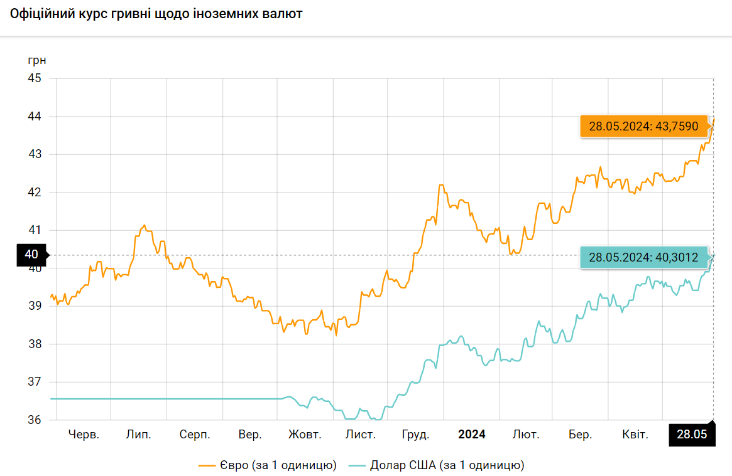The width and height of the screenshot is (732, 476).
Task: Click the 45 value on the y-axis
Action: tap(35, 78)
